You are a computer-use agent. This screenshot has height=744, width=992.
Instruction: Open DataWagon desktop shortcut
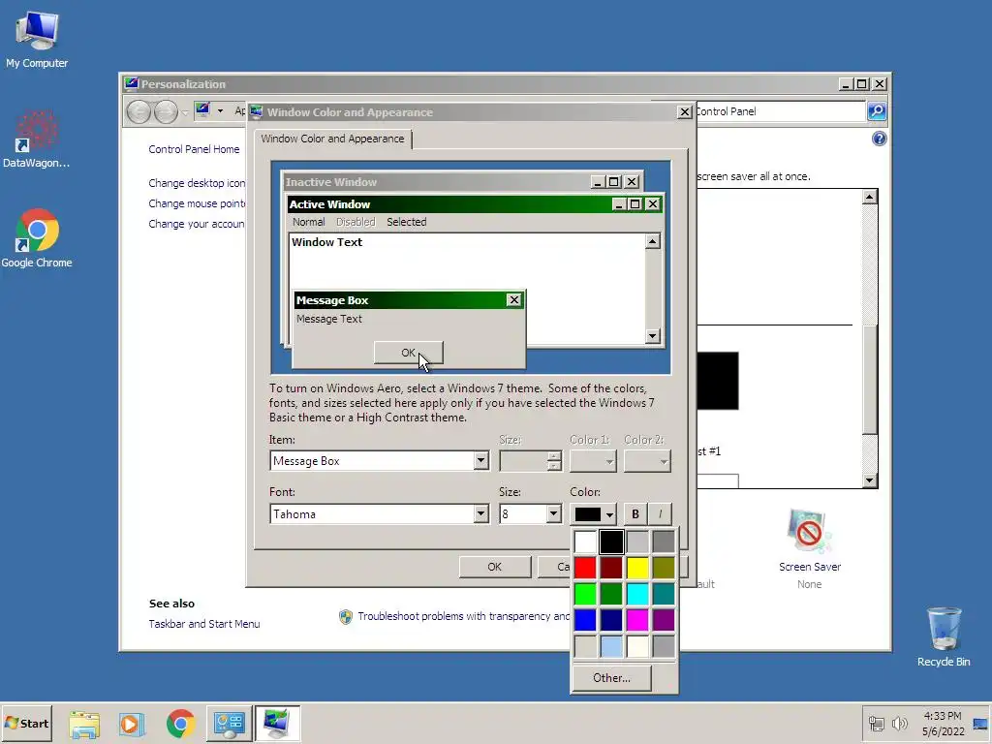pyautogui.click(x=36, y=139)
